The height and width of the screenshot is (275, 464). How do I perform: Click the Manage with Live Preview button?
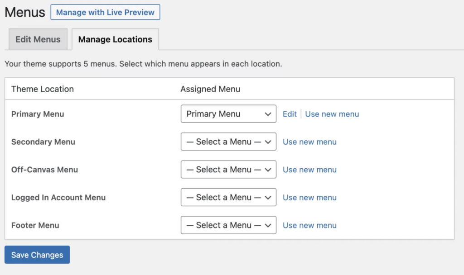[x=105, y=12]
